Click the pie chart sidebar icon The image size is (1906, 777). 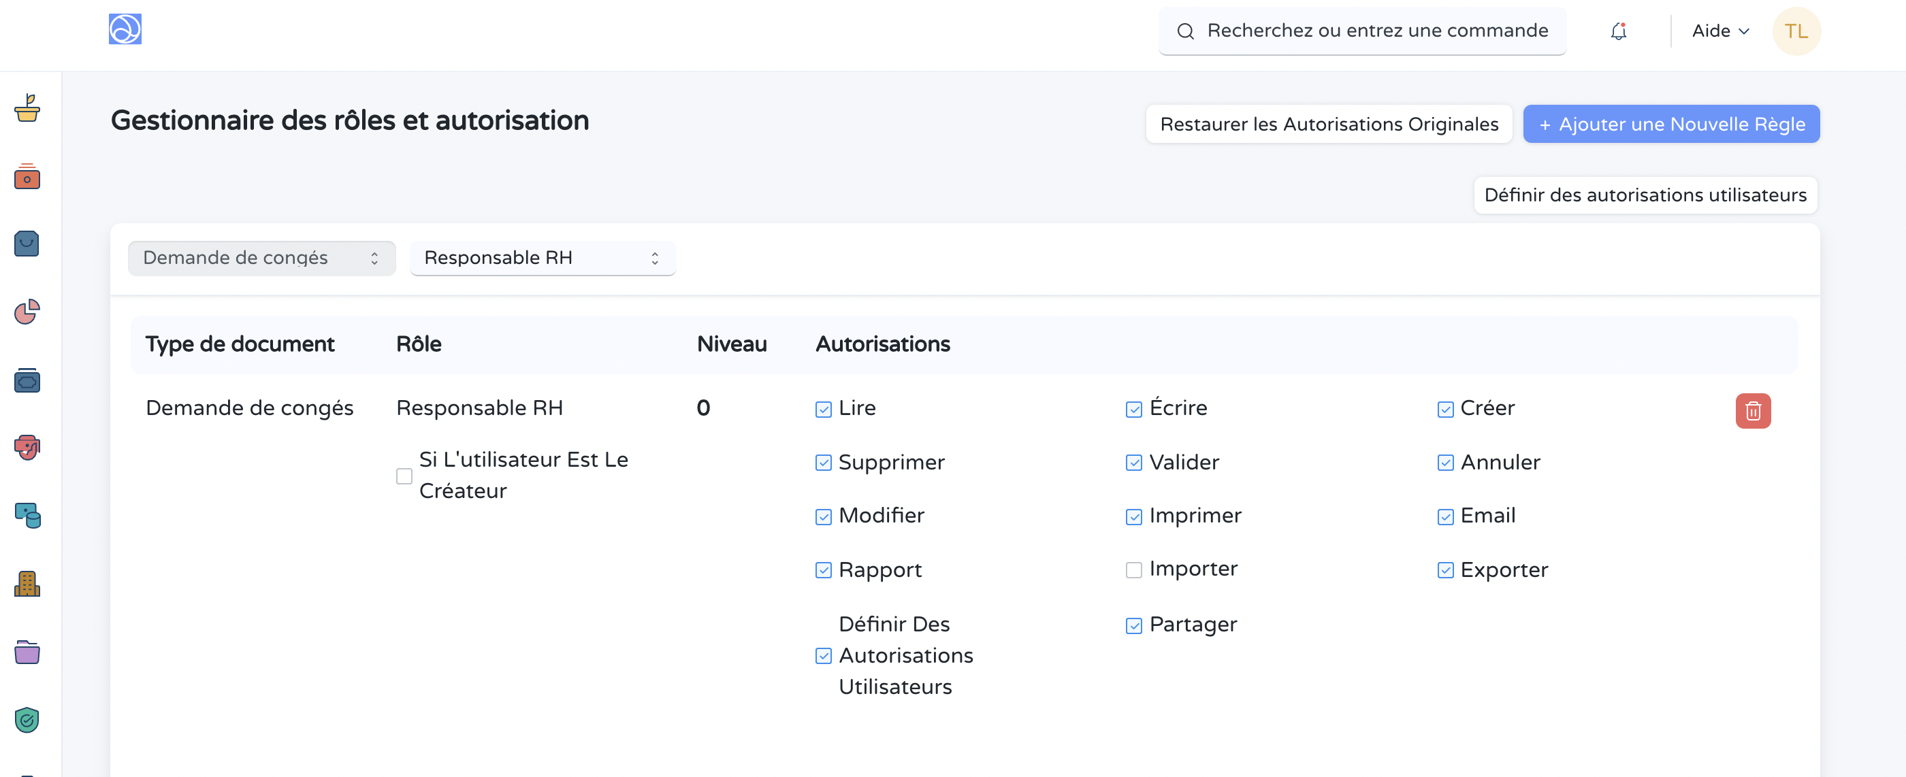point(27,312)
